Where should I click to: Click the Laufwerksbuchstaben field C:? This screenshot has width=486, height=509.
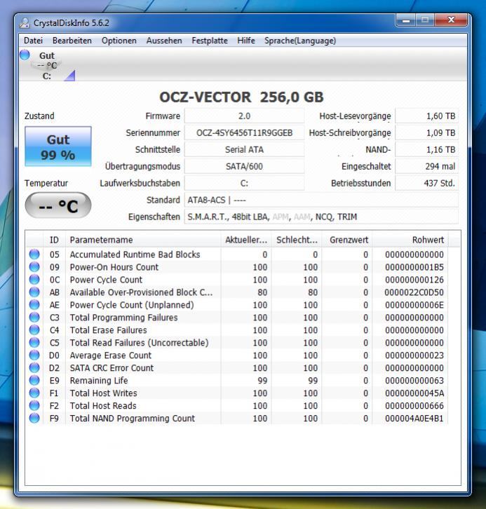[244, 183]
